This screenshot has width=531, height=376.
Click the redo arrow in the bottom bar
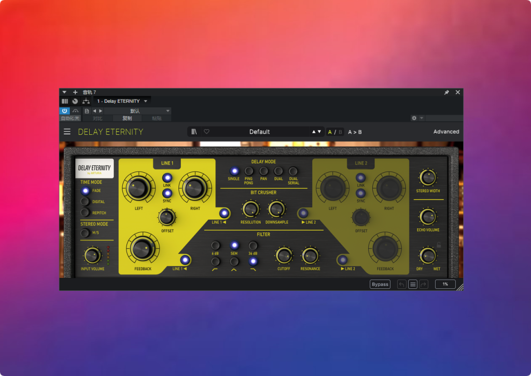pos(424,284)
